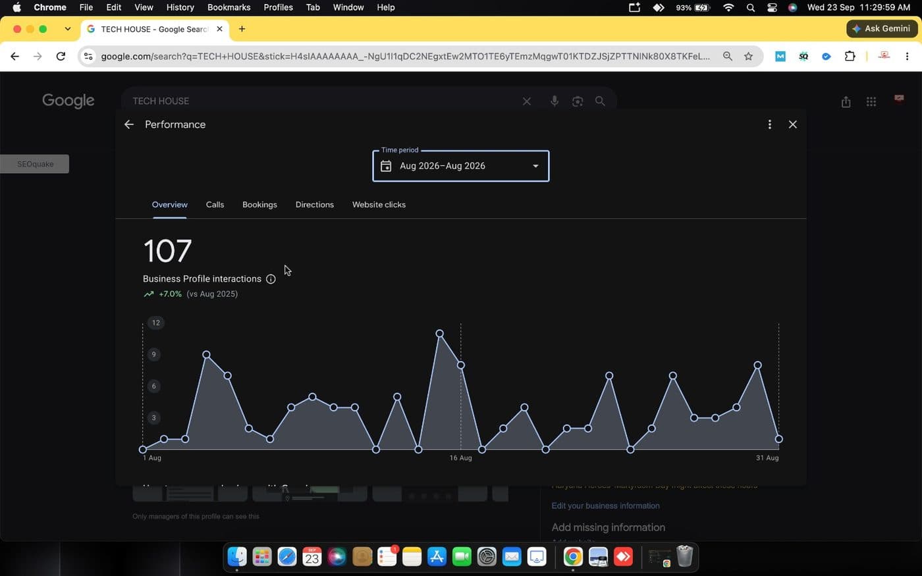The image size is (922, 576).
Task: Open Spotlight search in menu bar
Action: [751, 7]
